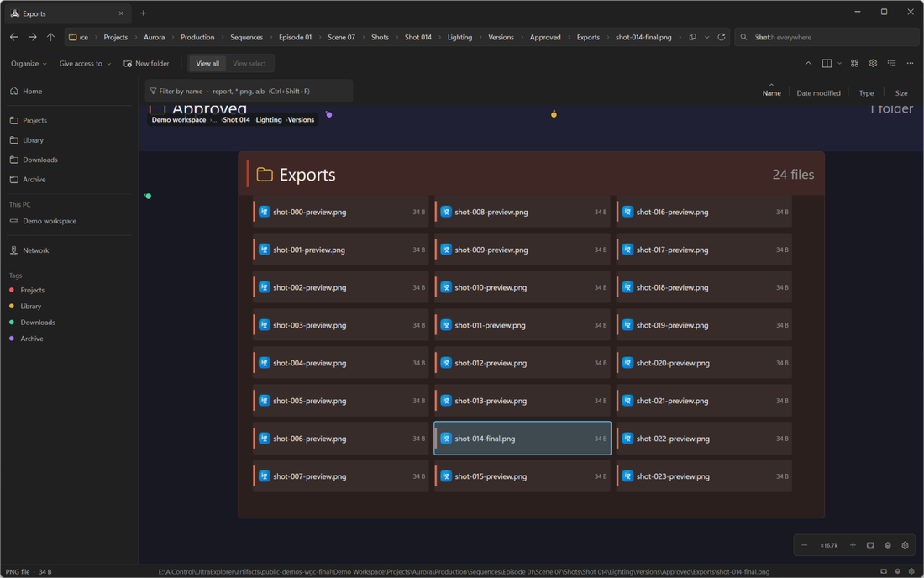Click Lighting in the address breadcrumb

coord(459,37)
